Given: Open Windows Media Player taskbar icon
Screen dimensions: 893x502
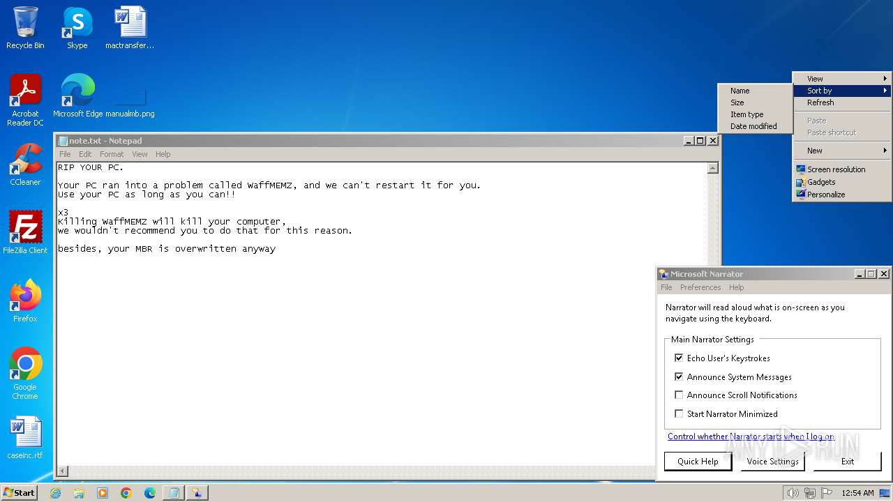Looking at the screenshot, I should pyautogui.click(x=103, y=493).
